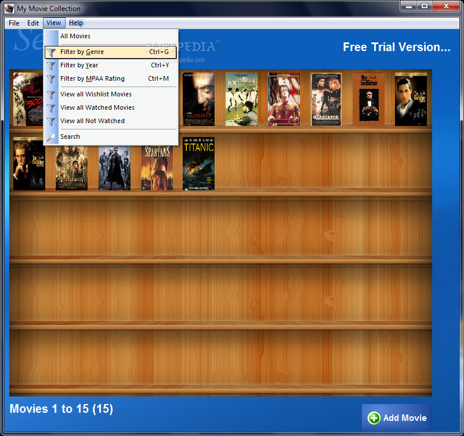Open the Edit menu

(x=33, y=23)
